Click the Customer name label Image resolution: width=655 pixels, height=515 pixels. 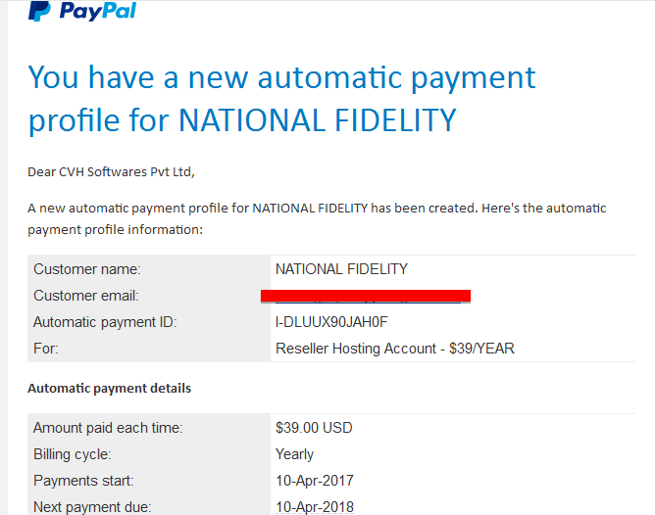coord(87,269)
